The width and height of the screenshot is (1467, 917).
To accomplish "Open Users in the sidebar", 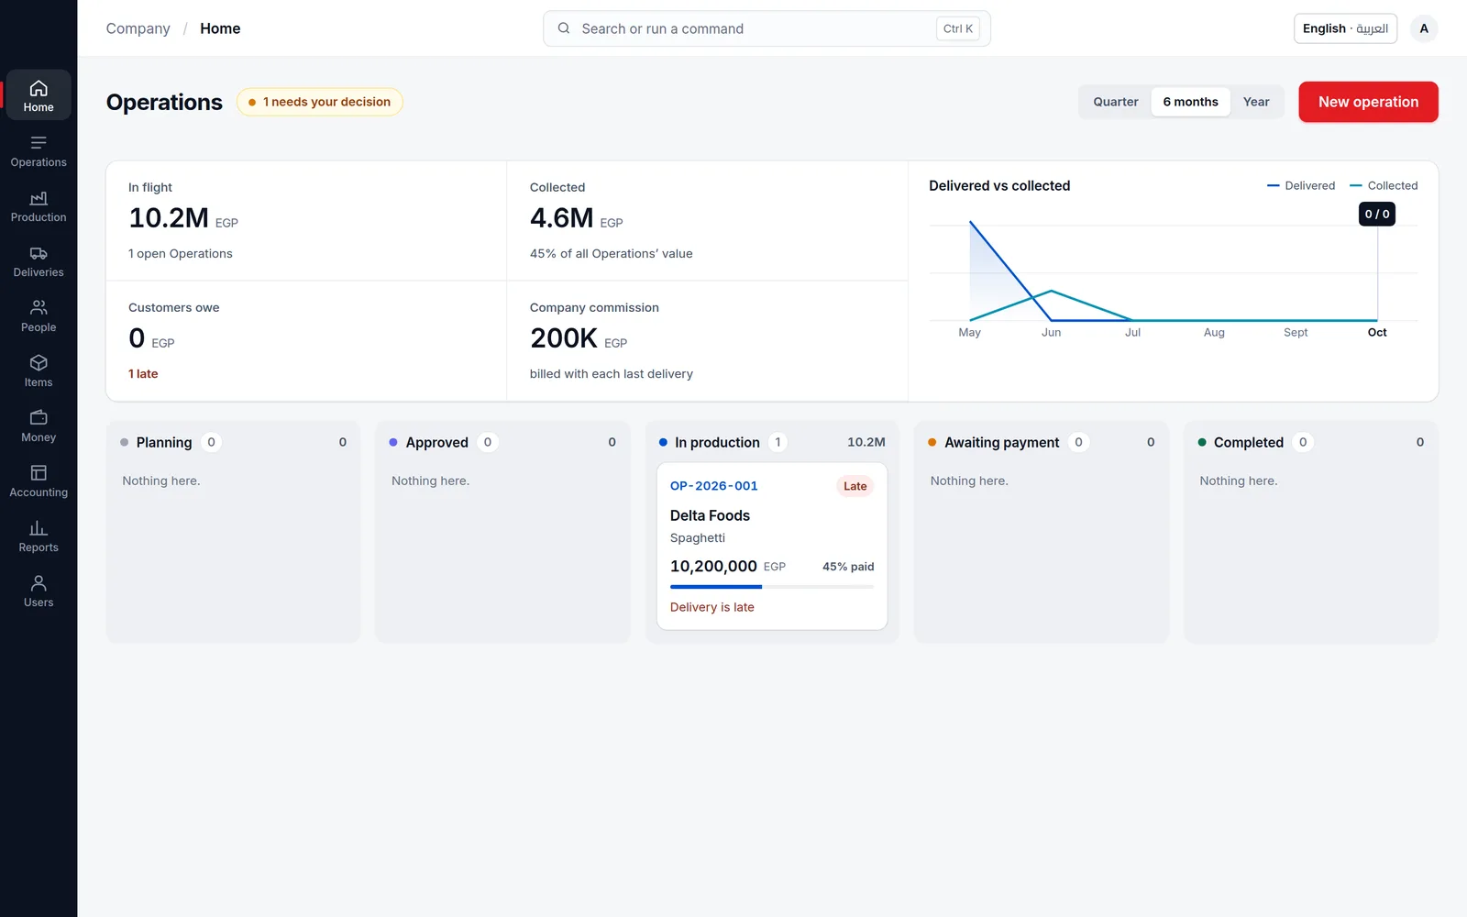I will 39,591.
